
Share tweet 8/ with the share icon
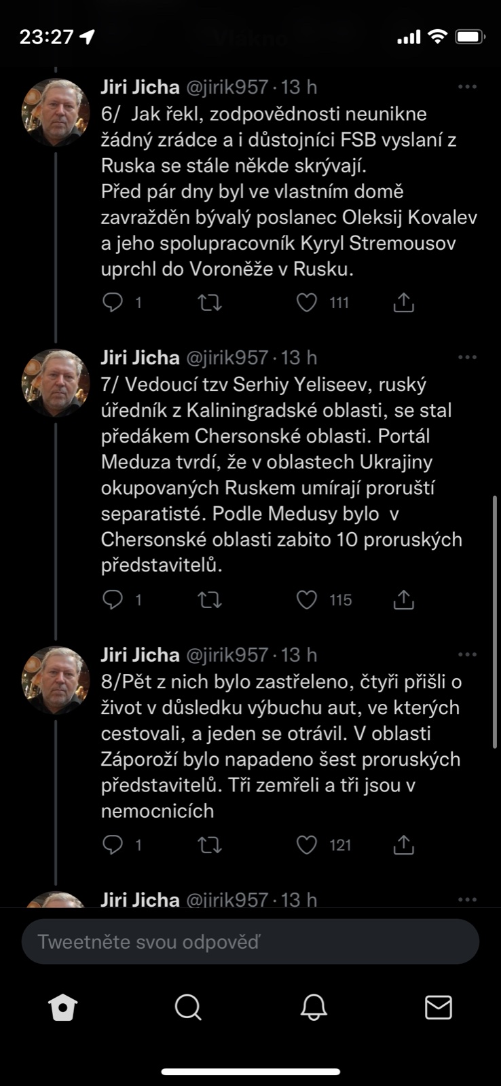click(404, 845)
